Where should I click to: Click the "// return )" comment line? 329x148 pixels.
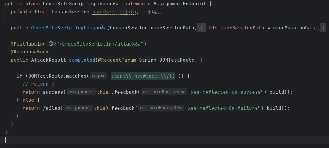pyautogui.click(x=38, y=84)
